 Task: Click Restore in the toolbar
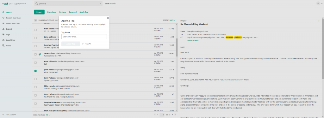pyautogui.click(x=63, y=12)
